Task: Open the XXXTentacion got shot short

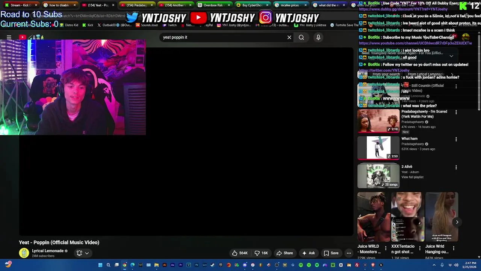Action: point(408,217)
